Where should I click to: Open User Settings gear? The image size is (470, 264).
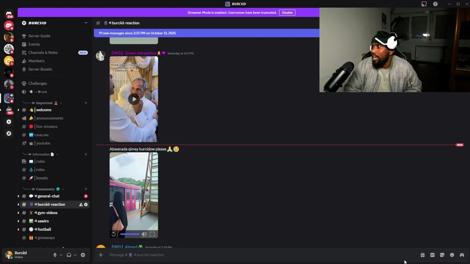point(83,255)
